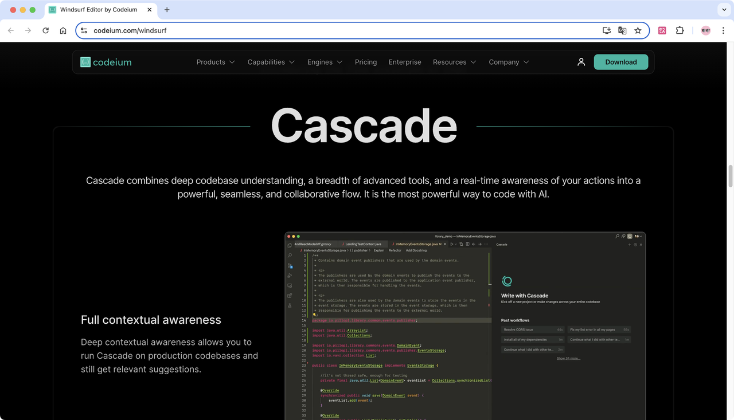Open the browser home page
The image size is (734, 420).
(x=63, y=30)
